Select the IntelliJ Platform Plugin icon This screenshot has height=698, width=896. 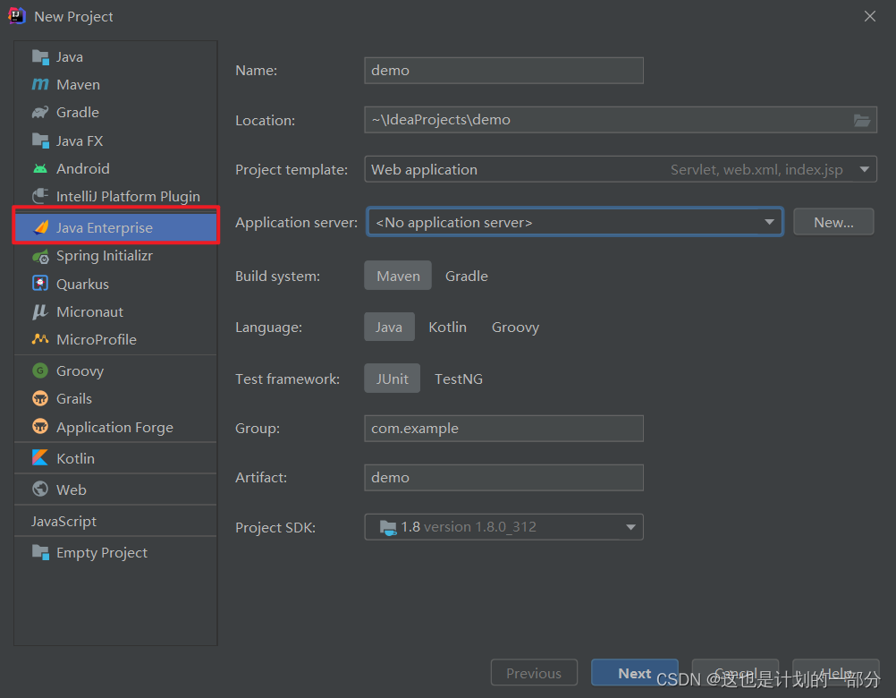pos(40,196)
